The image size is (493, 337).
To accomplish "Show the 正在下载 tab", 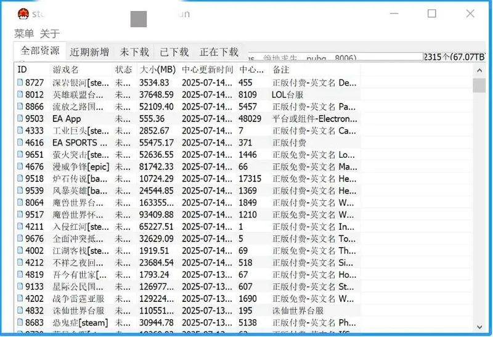I will (x=219, y=52).
